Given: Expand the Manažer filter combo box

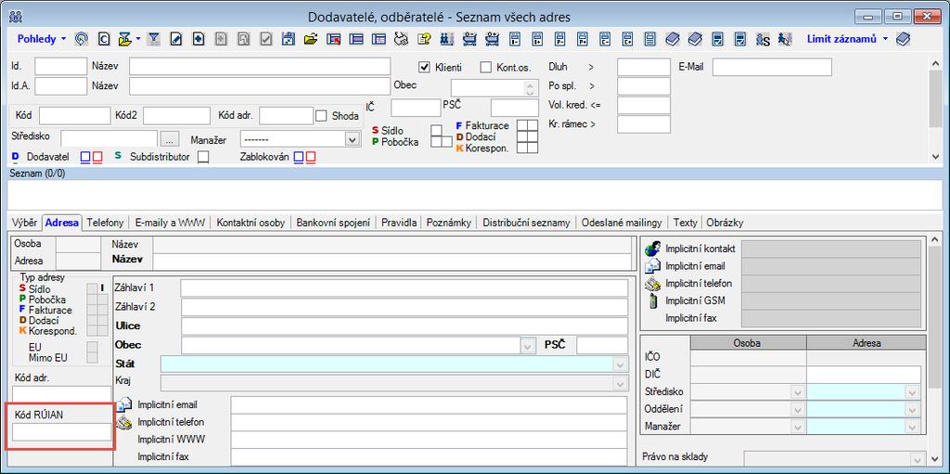Looking at the screenshot, I should 352,139.
